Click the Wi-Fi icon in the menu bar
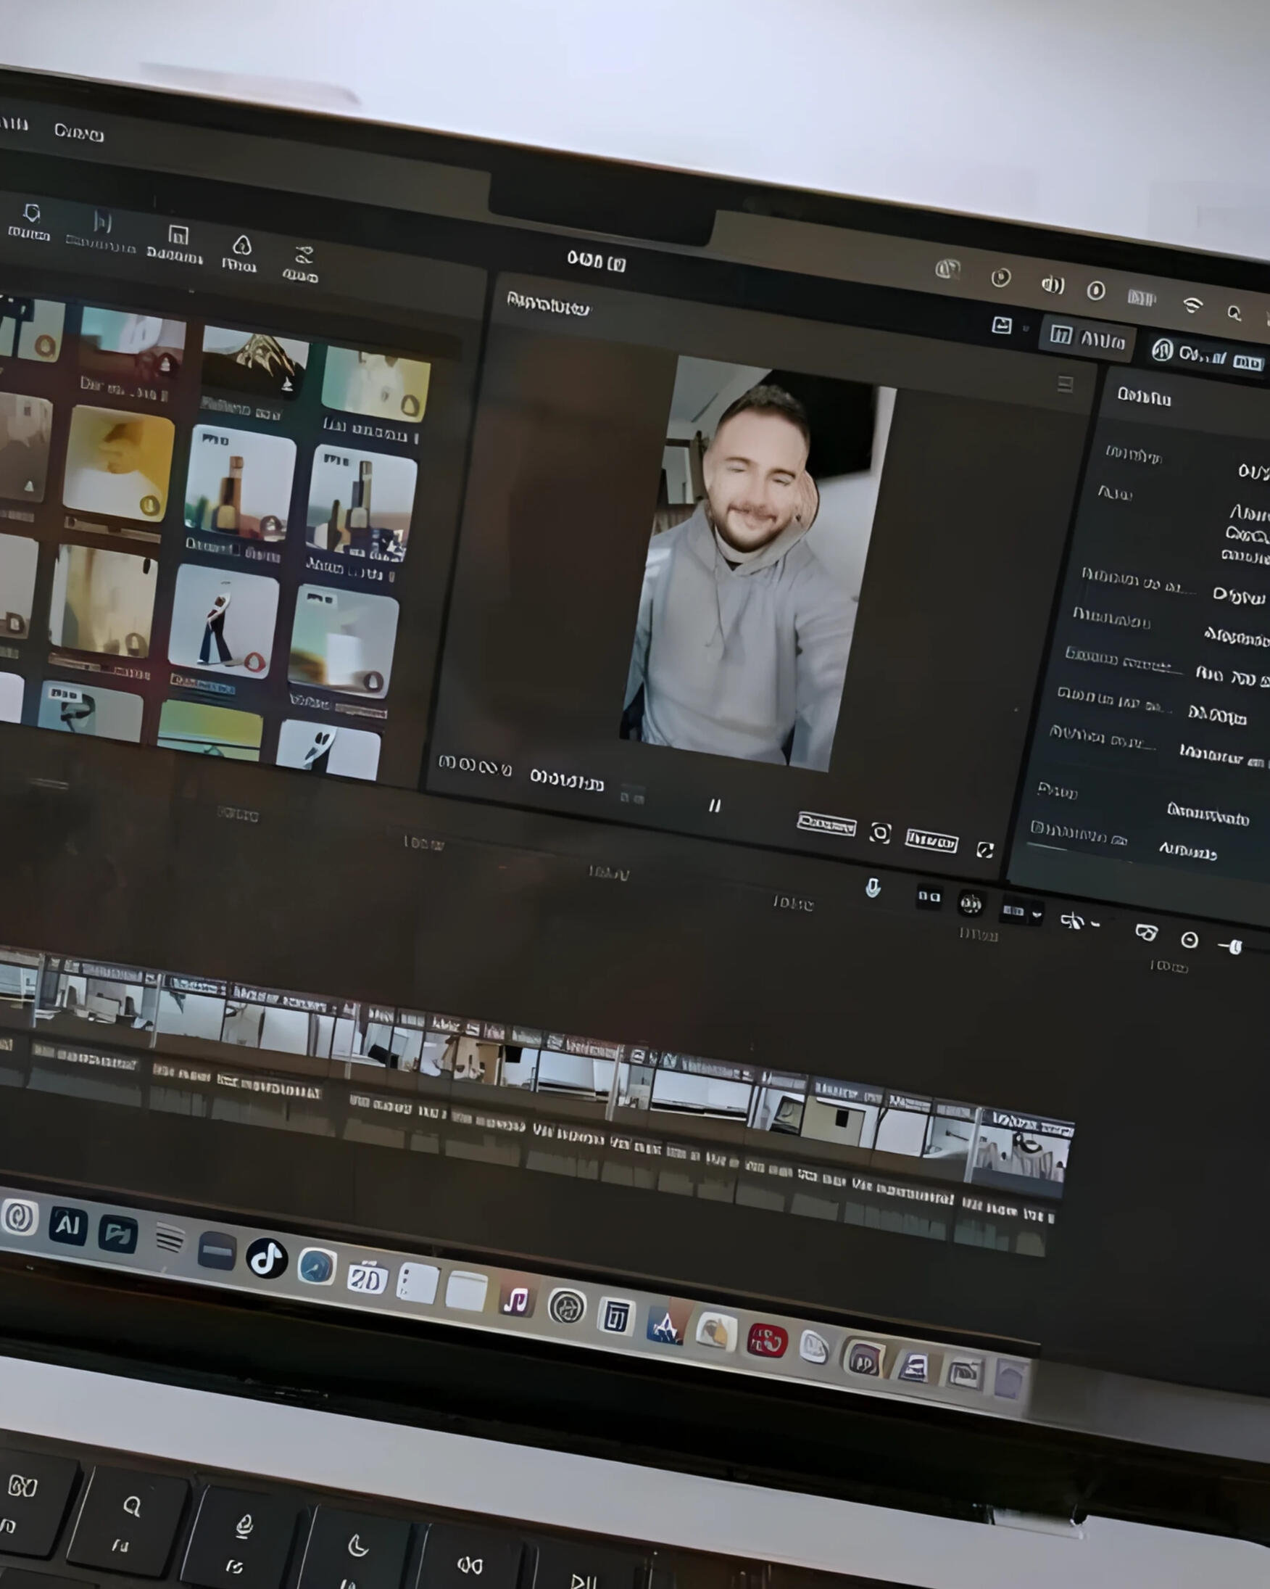The width and height of the screenshot is (1270, 1589). coord(1192,305)
